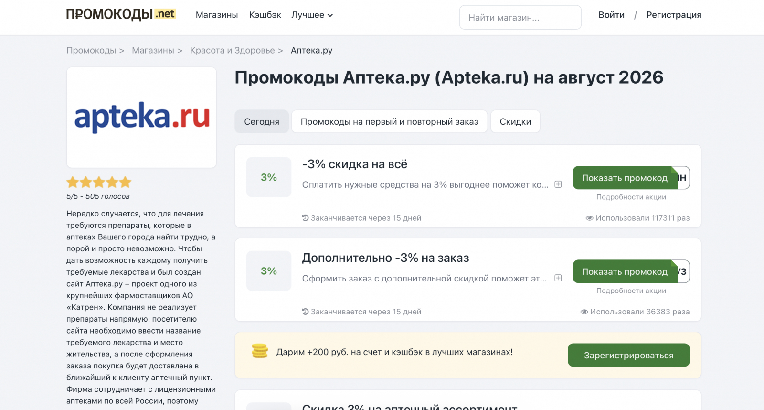Open Подробности акции under -3% скидка на всё
Screen dimensions: 764x410
[631, 197]
